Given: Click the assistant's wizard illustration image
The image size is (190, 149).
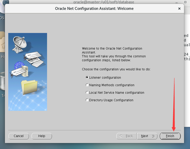Looking at the screenshot, I should pos(28,72).
